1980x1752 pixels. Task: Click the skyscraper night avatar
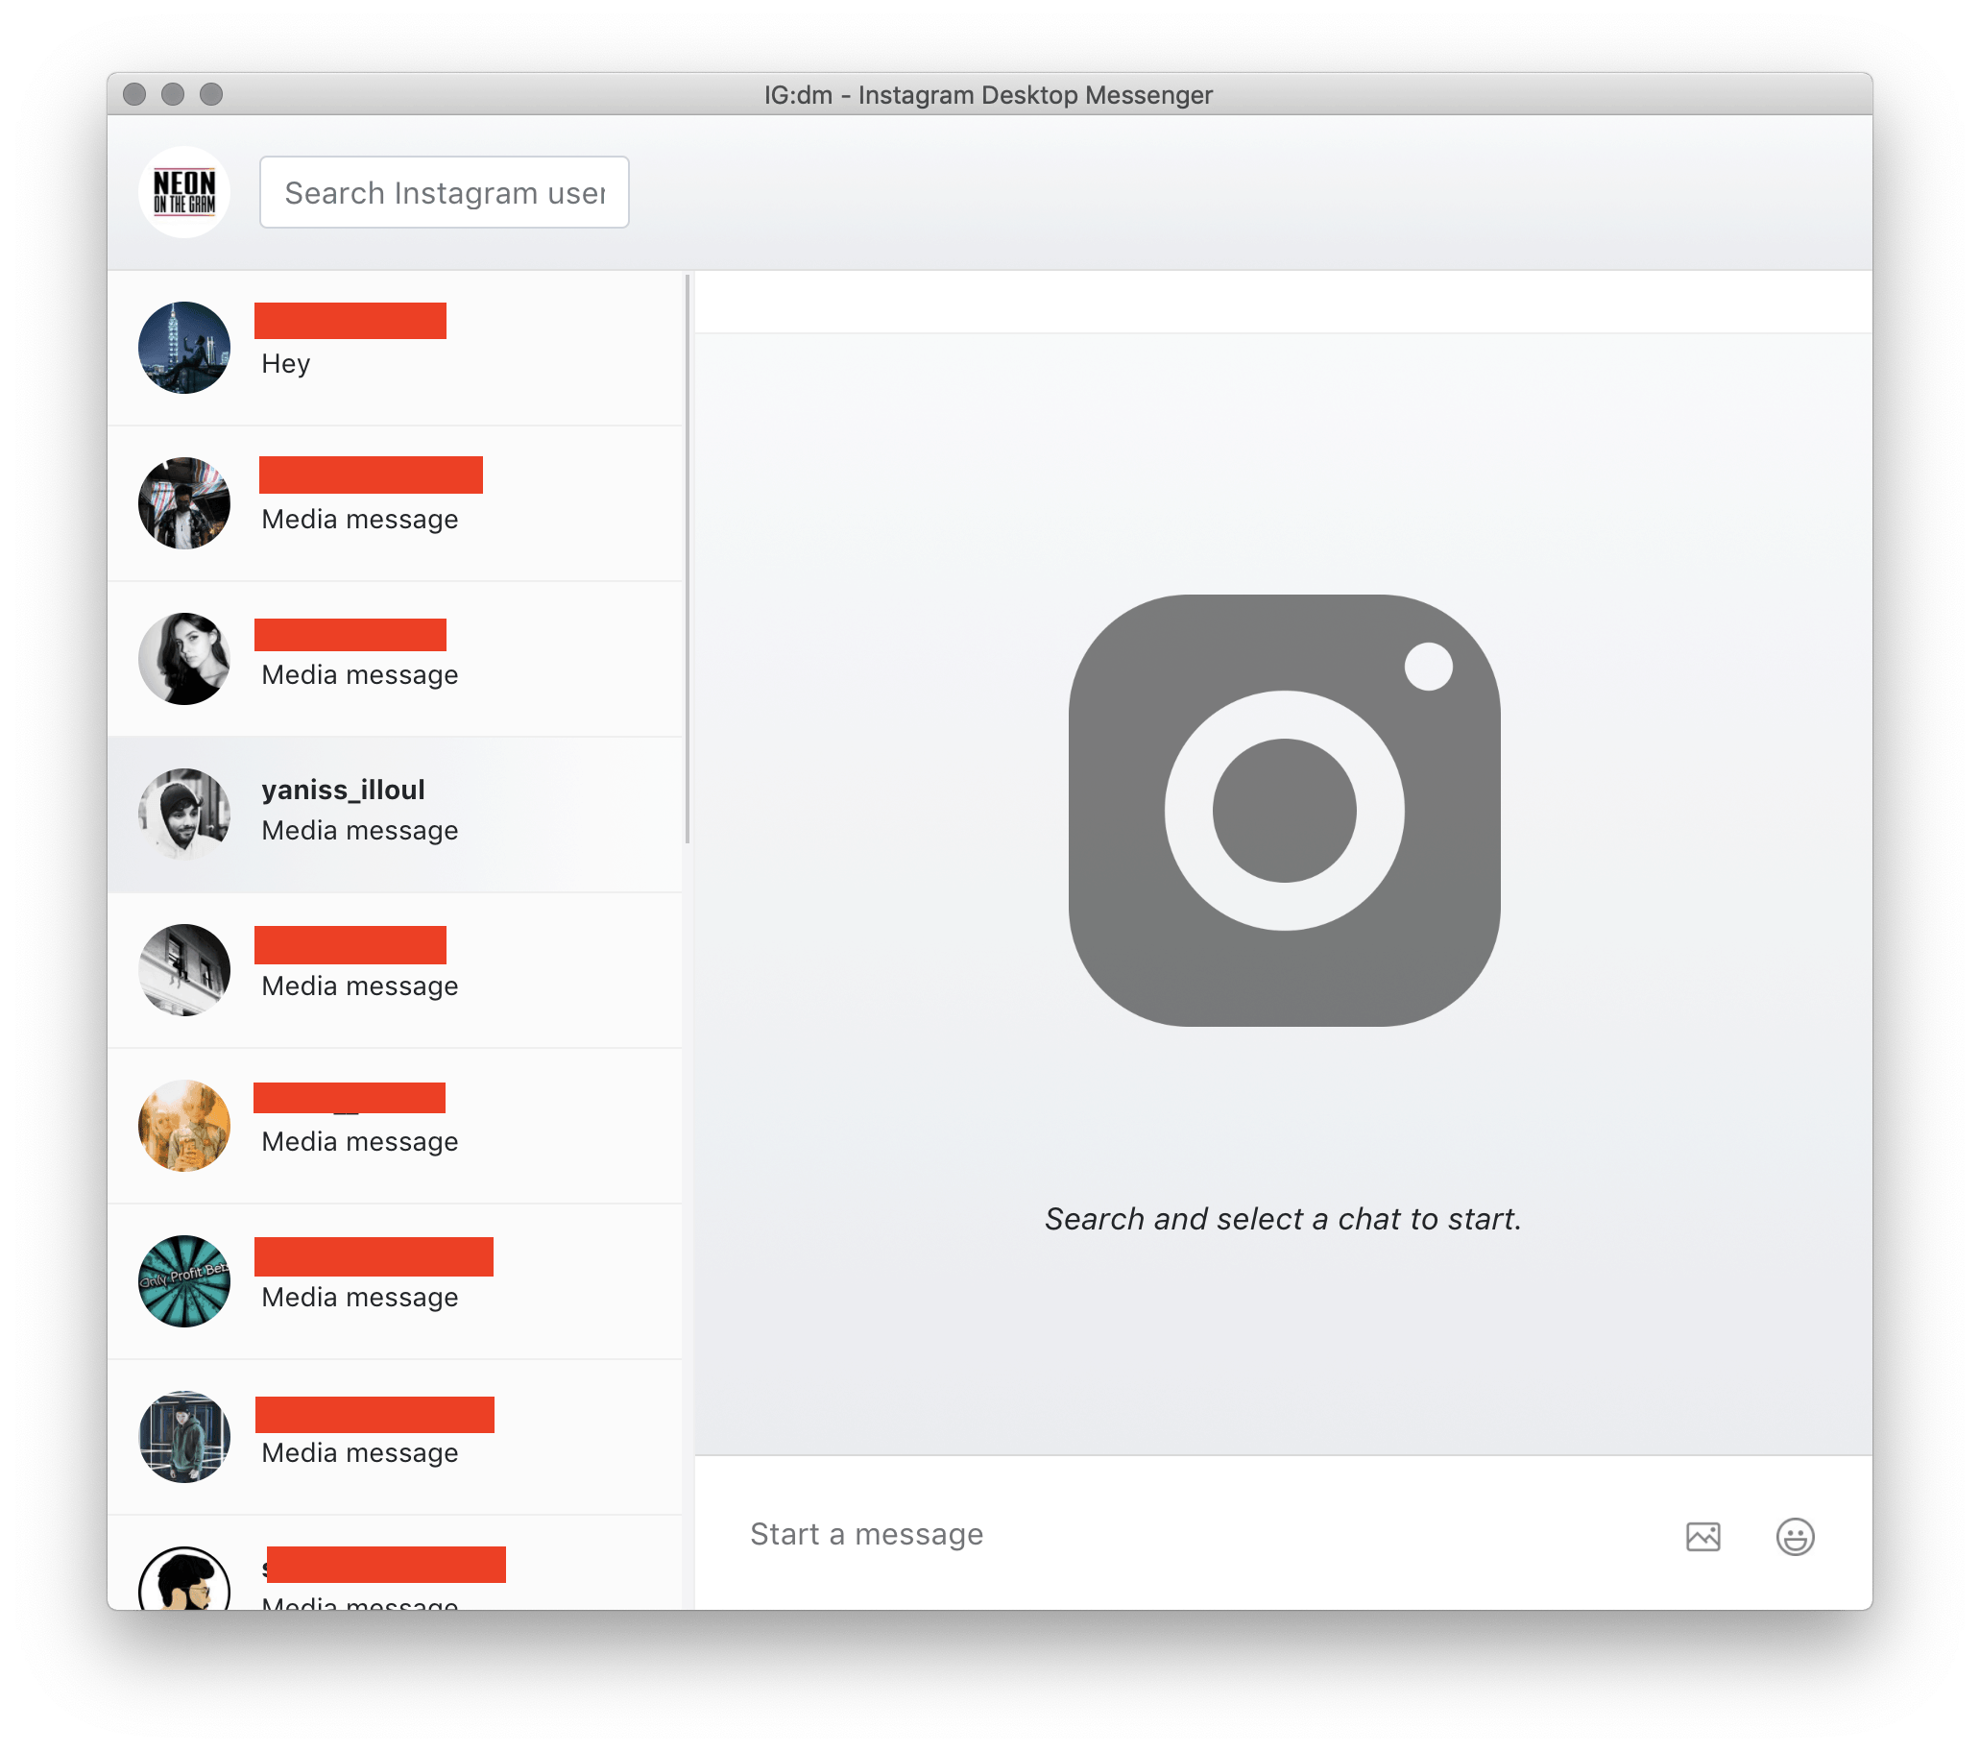(184, 348)
